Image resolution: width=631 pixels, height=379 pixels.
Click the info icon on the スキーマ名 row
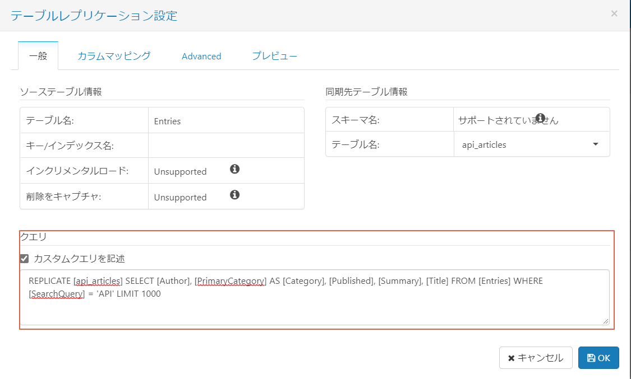pos(540,116)
